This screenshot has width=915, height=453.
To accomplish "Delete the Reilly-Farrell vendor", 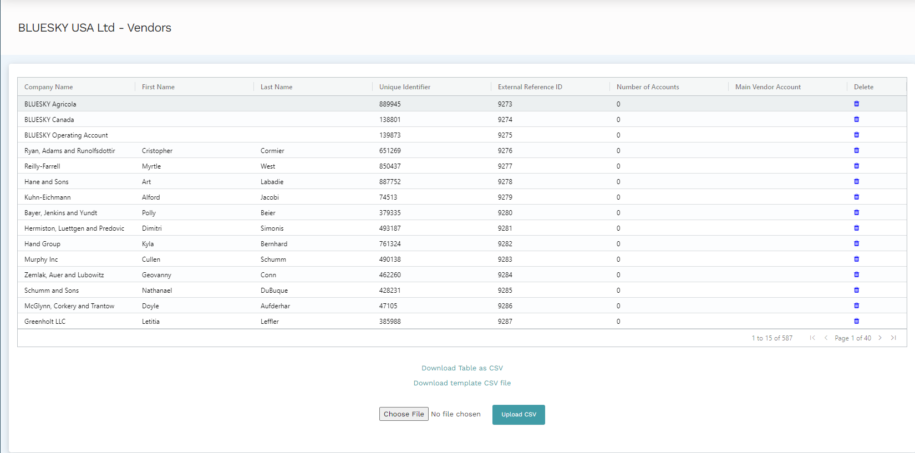I will point(856,166).
